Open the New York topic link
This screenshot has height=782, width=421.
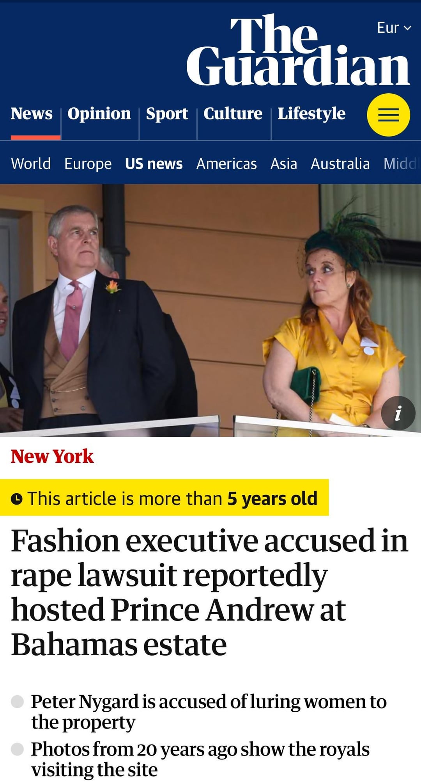pyautogui.click(x=52, y=457)
